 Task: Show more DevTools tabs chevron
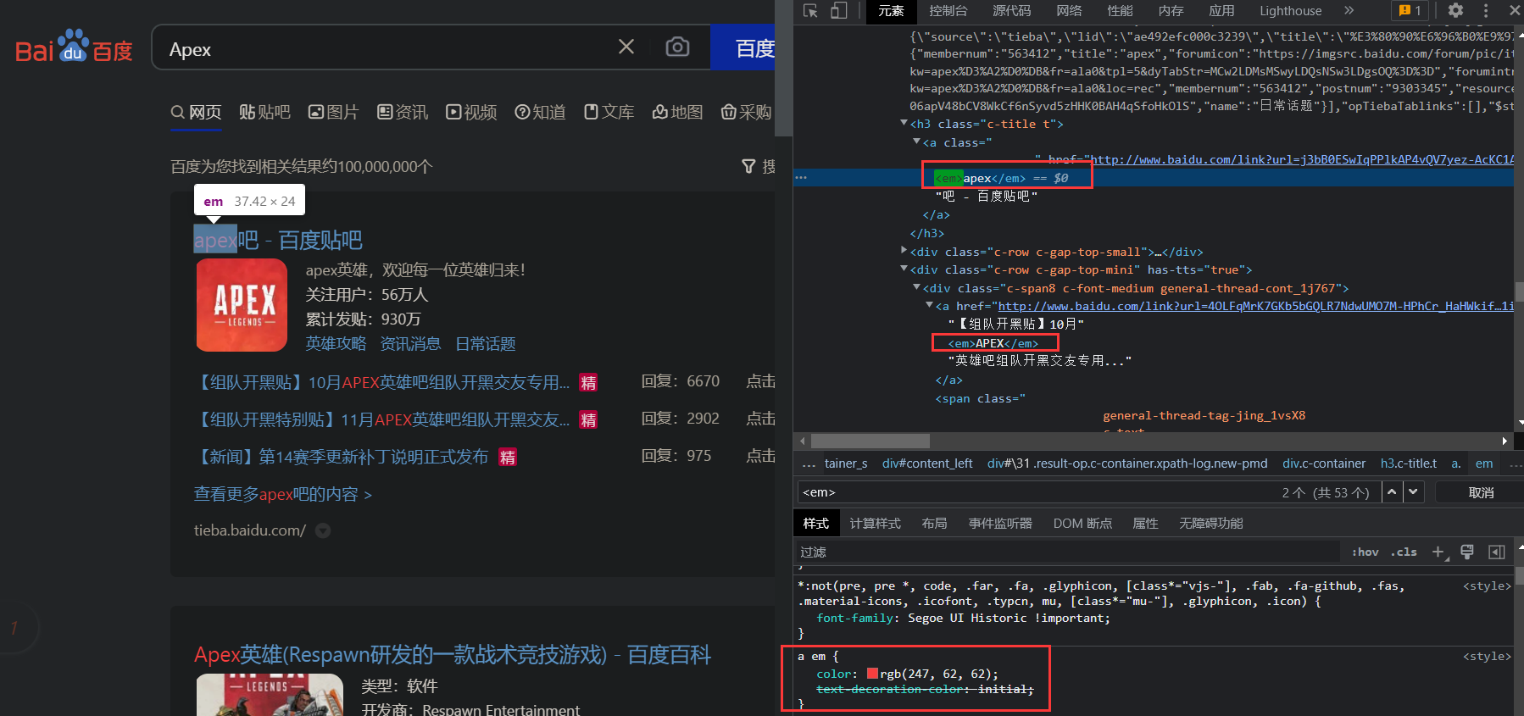pos(1349,10)
